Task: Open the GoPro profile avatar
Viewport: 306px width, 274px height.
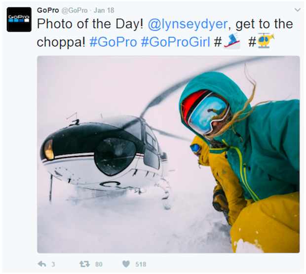Action: 19,19
